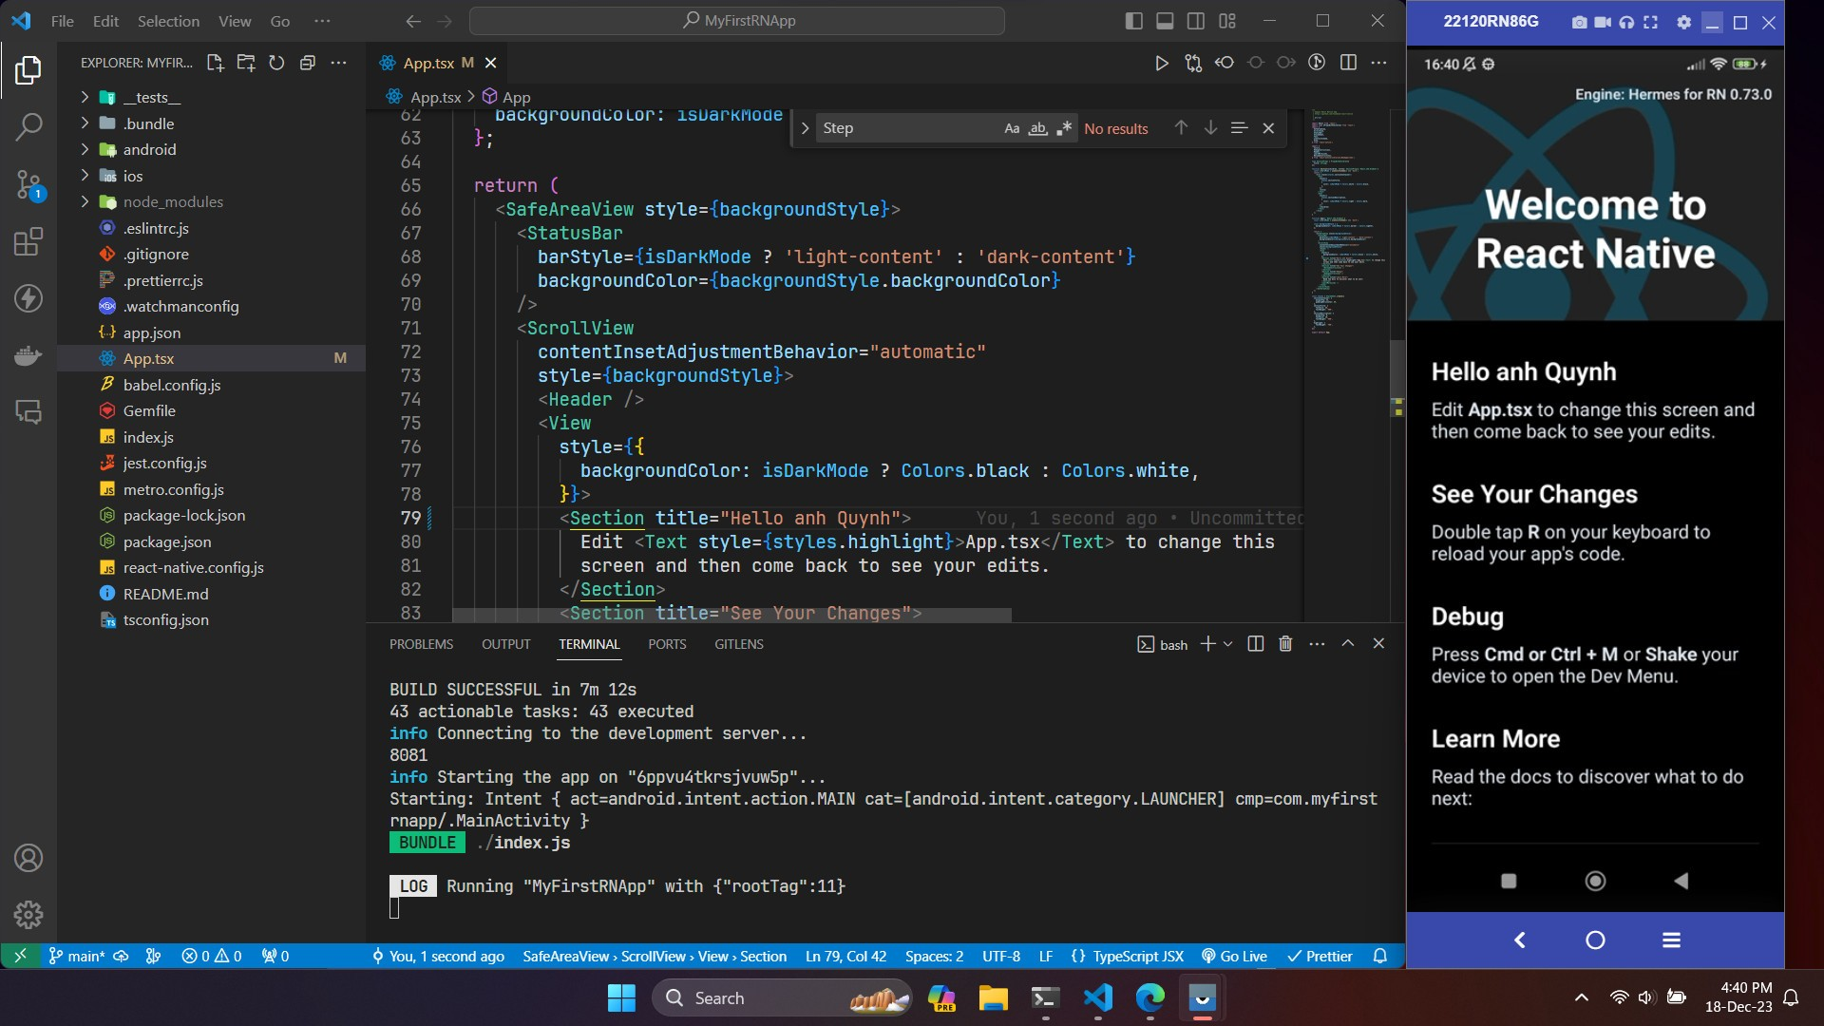The width and height of the screenshot is (1824, 1026).
Task: Click Spaces: 2 indentation setting
Action: 934,957
